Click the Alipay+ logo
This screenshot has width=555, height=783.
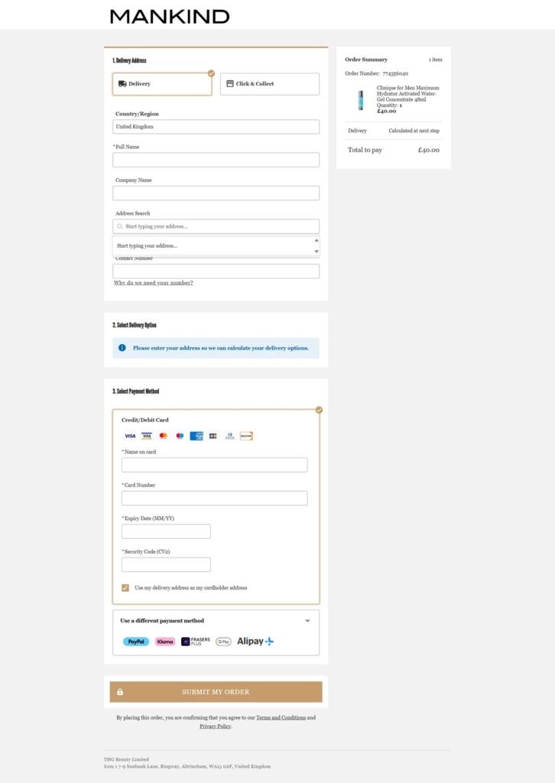(255, 642)
